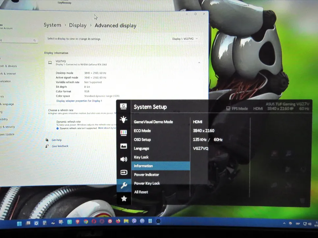This screenshot has height=238, width=318.
Task: Open the volume control in system tray
Action: point(310,224)
